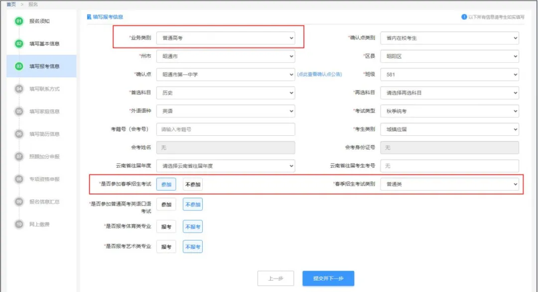Screen dimensions: 538x292
Task: Click the blue info icon at top right
Action: [464, 17]
